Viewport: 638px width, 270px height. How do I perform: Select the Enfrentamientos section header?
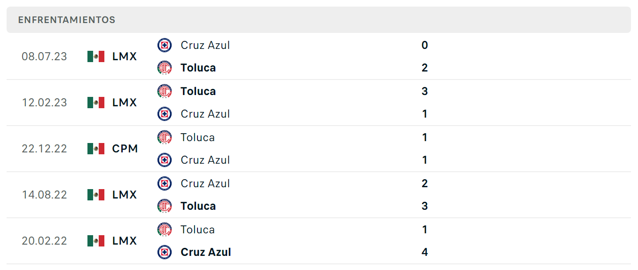coord(319,20)
